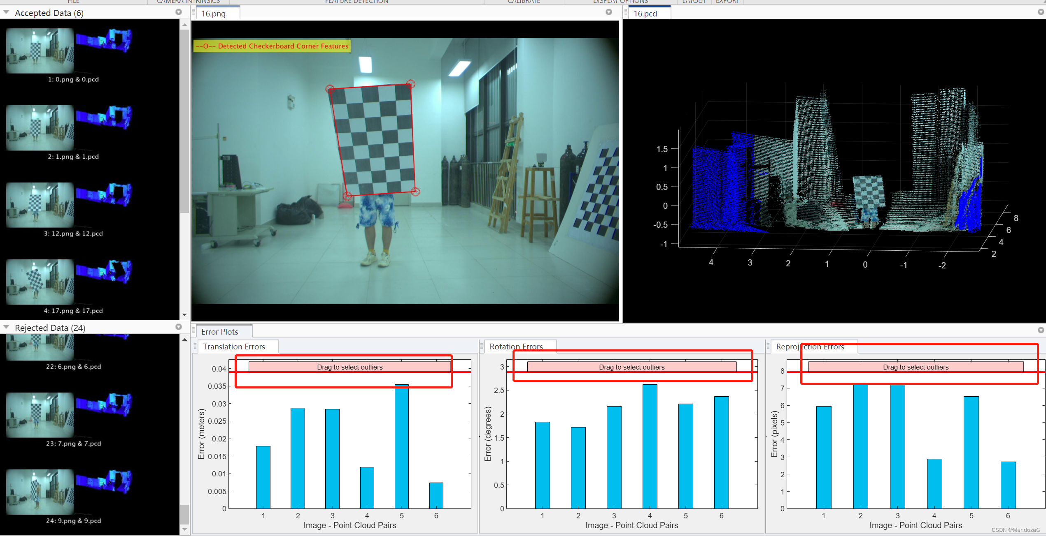Collapse the Accepted Data (6) section
Image resolution: width=1046 pixels, height=536 pixels.
pyautogui.click(x=6, y=12)
